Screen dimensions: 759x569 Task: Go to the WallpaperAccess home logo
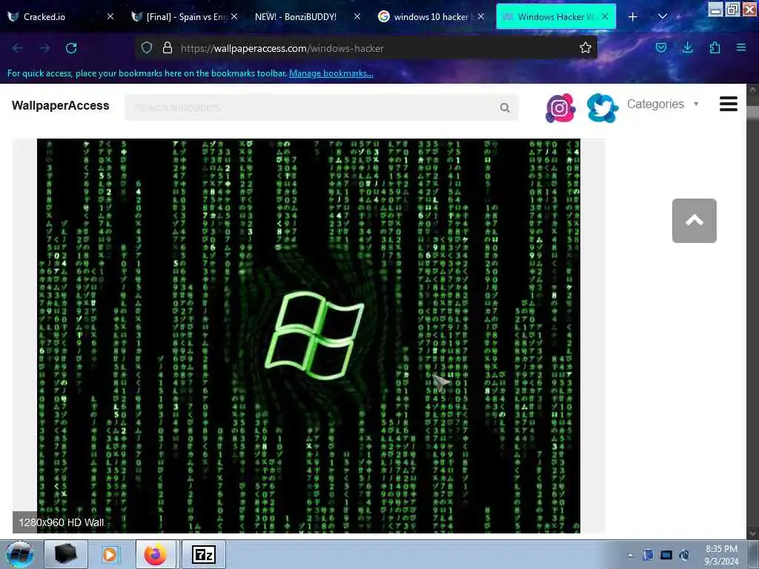coord(61,105)
